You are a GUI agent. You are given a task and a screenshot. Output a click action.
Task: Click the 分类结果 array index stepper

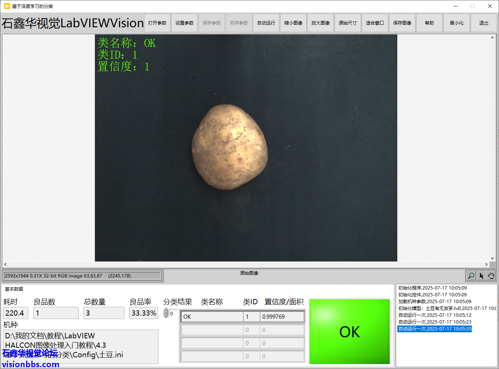[x=166, y=313]
